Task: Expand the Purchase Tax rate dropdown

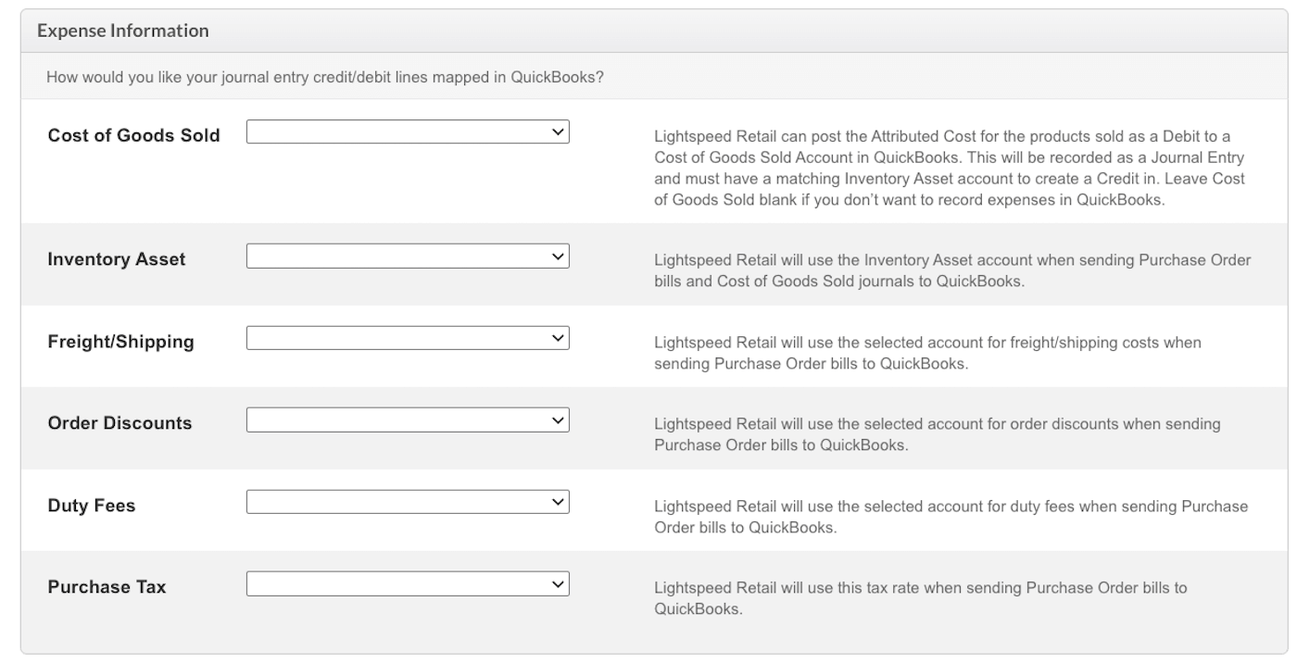Action: tap(408, 583)
